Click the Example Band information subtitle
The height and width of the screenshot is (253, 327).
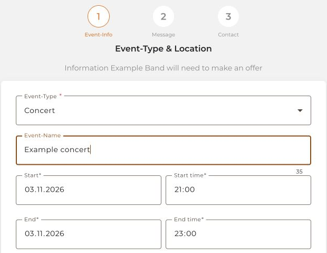point(163,68)
